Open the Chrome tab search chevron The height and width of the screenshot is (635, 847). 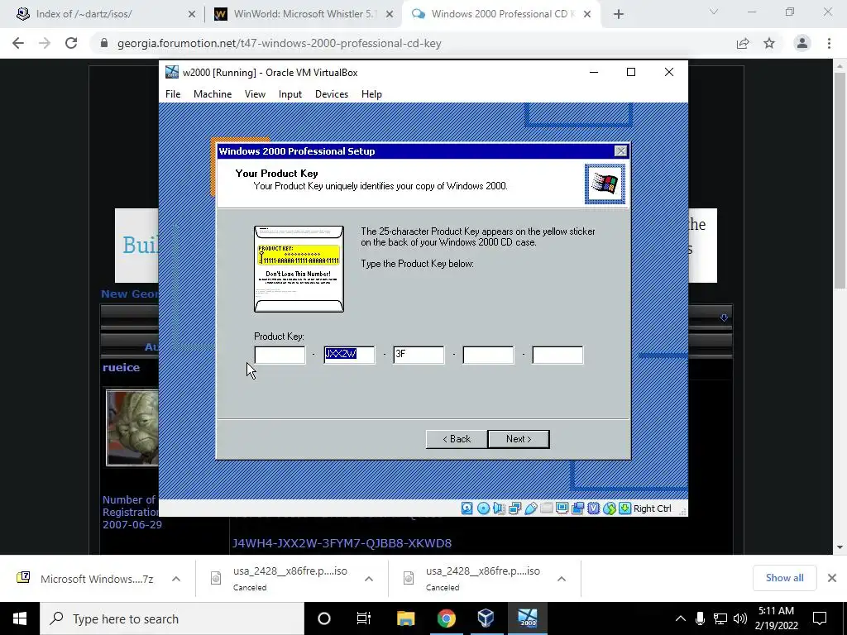(x=714, y=12)
